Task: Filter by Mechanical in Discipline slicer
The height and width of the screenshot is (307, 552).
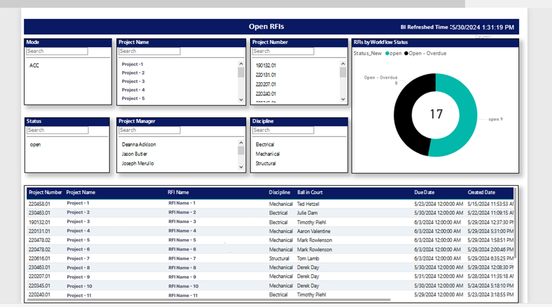Action: [x=267, y=154]
